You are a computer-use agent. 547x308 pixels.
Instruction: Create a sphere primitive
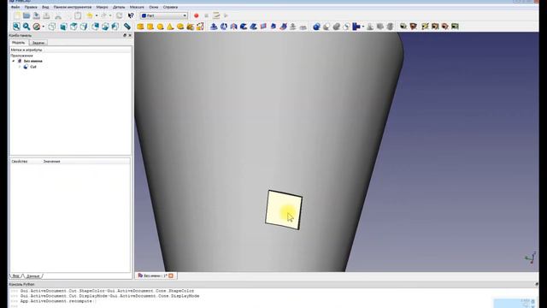[x=160, y=27]
